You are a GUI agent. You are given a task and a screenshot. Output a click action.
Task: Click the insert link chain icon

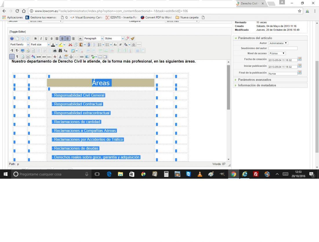(x=81, y=57)
